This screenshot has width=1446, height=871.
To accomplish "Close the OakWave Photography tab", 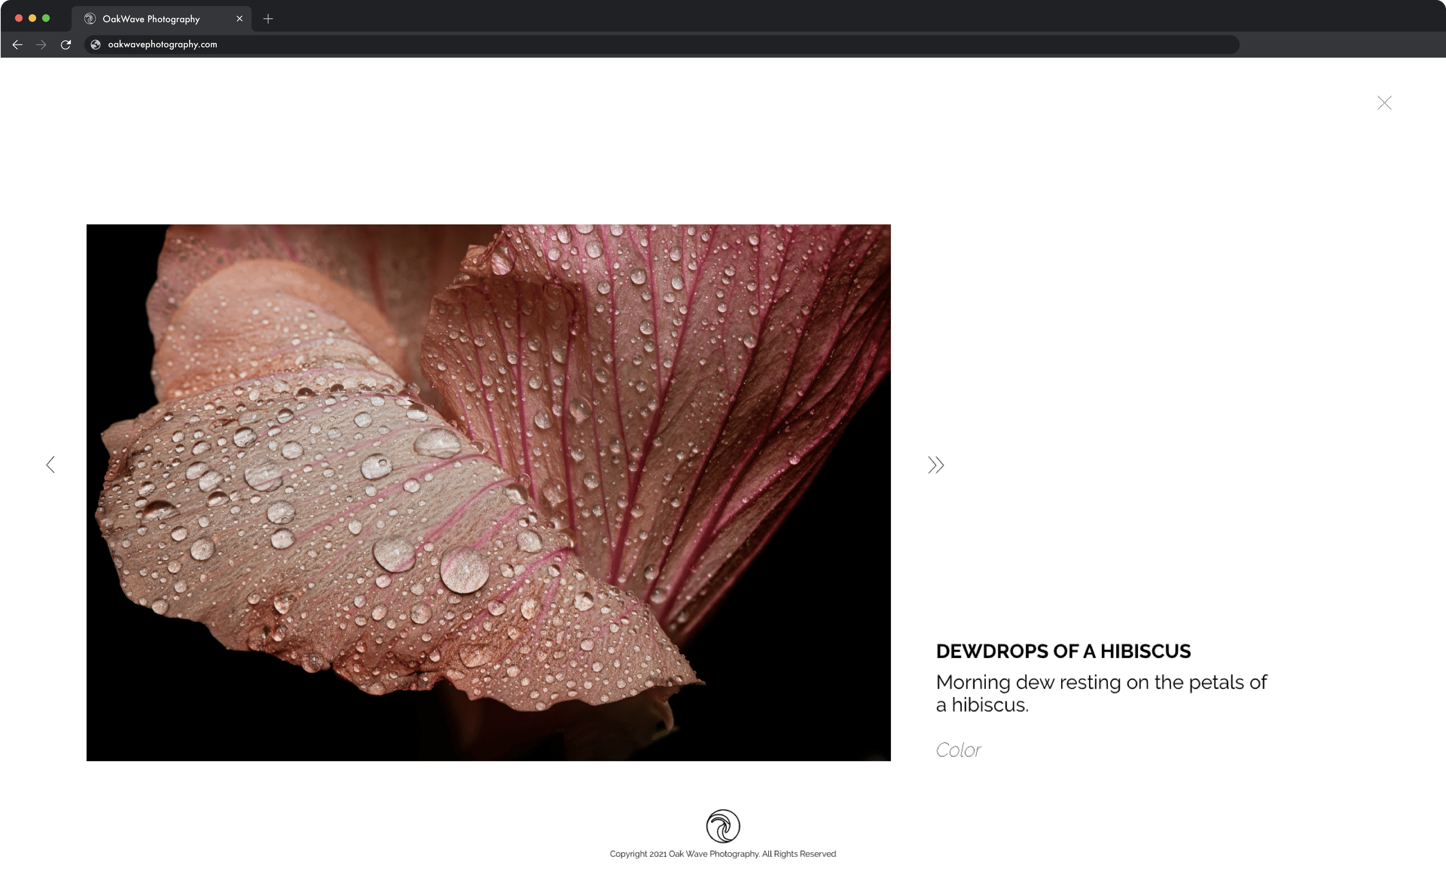I will 239,18.
